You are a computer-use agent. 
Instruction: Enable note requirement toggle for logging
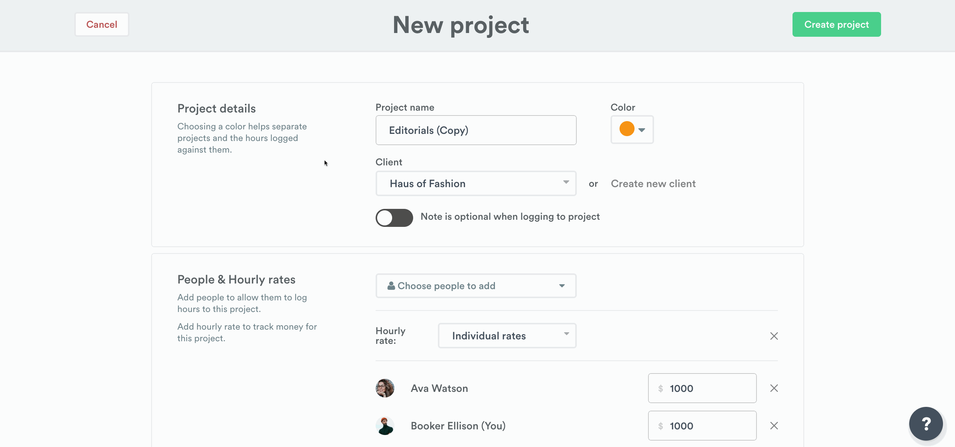click(394, 217)
